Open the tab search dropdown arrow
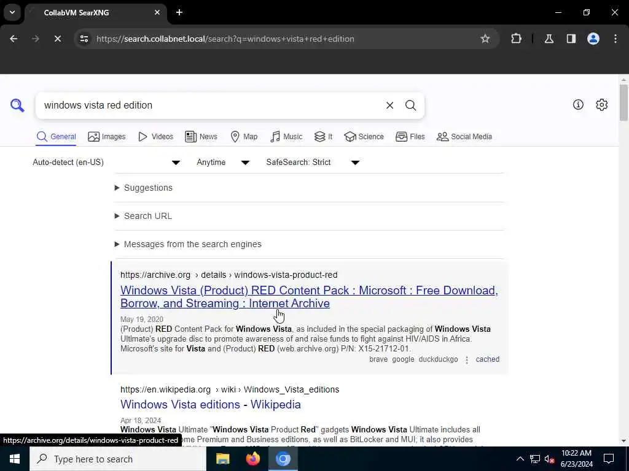The height and width of the screenshot is (471, 629). coord(12,12)
